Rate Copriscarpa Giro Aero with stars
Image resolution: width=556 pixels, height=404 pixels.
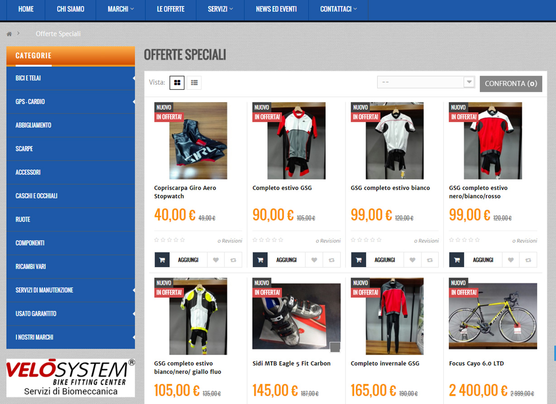170,240
